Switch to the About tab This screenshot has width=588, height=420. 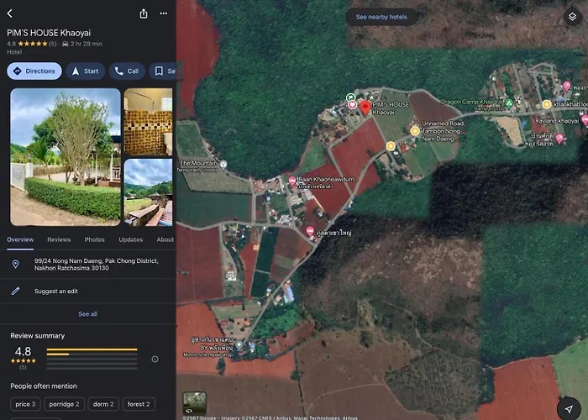point(165,239)
